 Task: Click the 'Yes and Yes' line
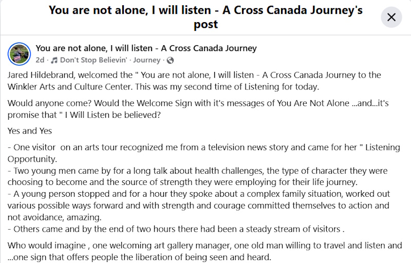(x=30, y=130)
